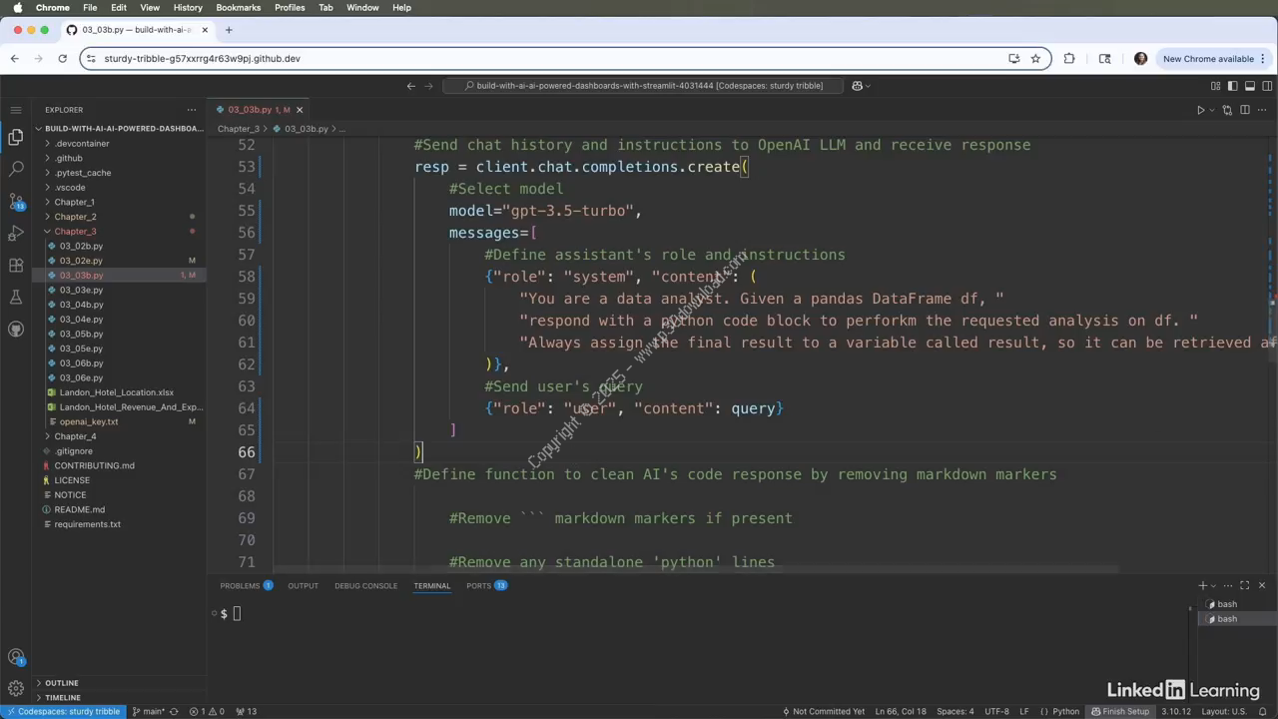Screen dimensions: 1278x719
Task: Open Run and Debug view
Action: pos(16,234)
